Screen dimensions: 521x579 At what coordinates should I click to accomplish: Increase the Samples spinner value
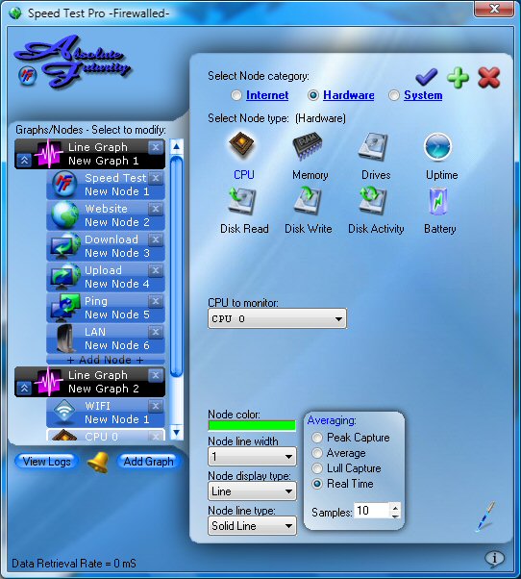395,508
